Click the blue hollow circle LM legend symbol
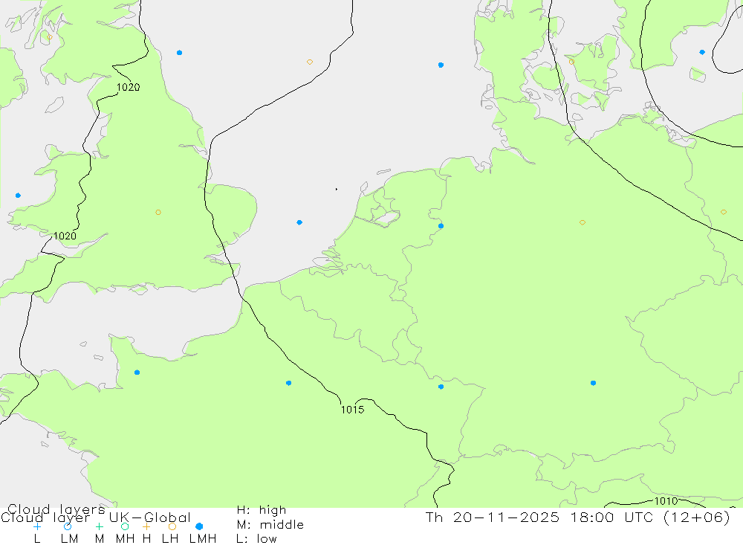Image resolution: width=743 pixels, height=545 pixels. [x=68, y=526]
